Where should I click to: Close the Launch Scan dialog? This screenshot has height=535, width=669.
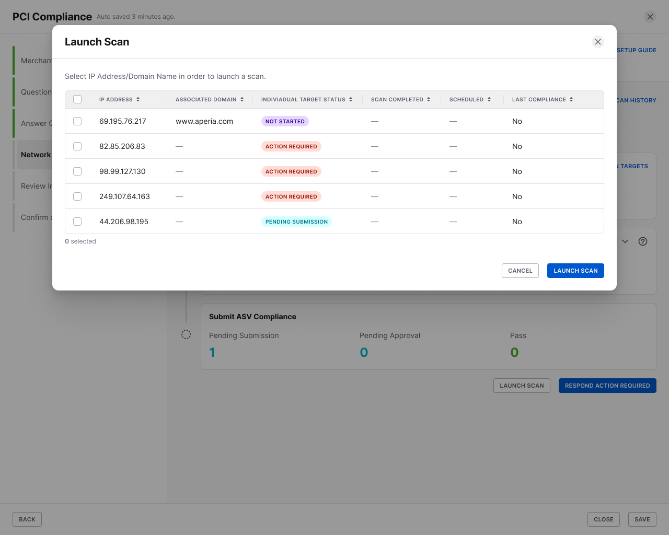[x=598, y=42]
